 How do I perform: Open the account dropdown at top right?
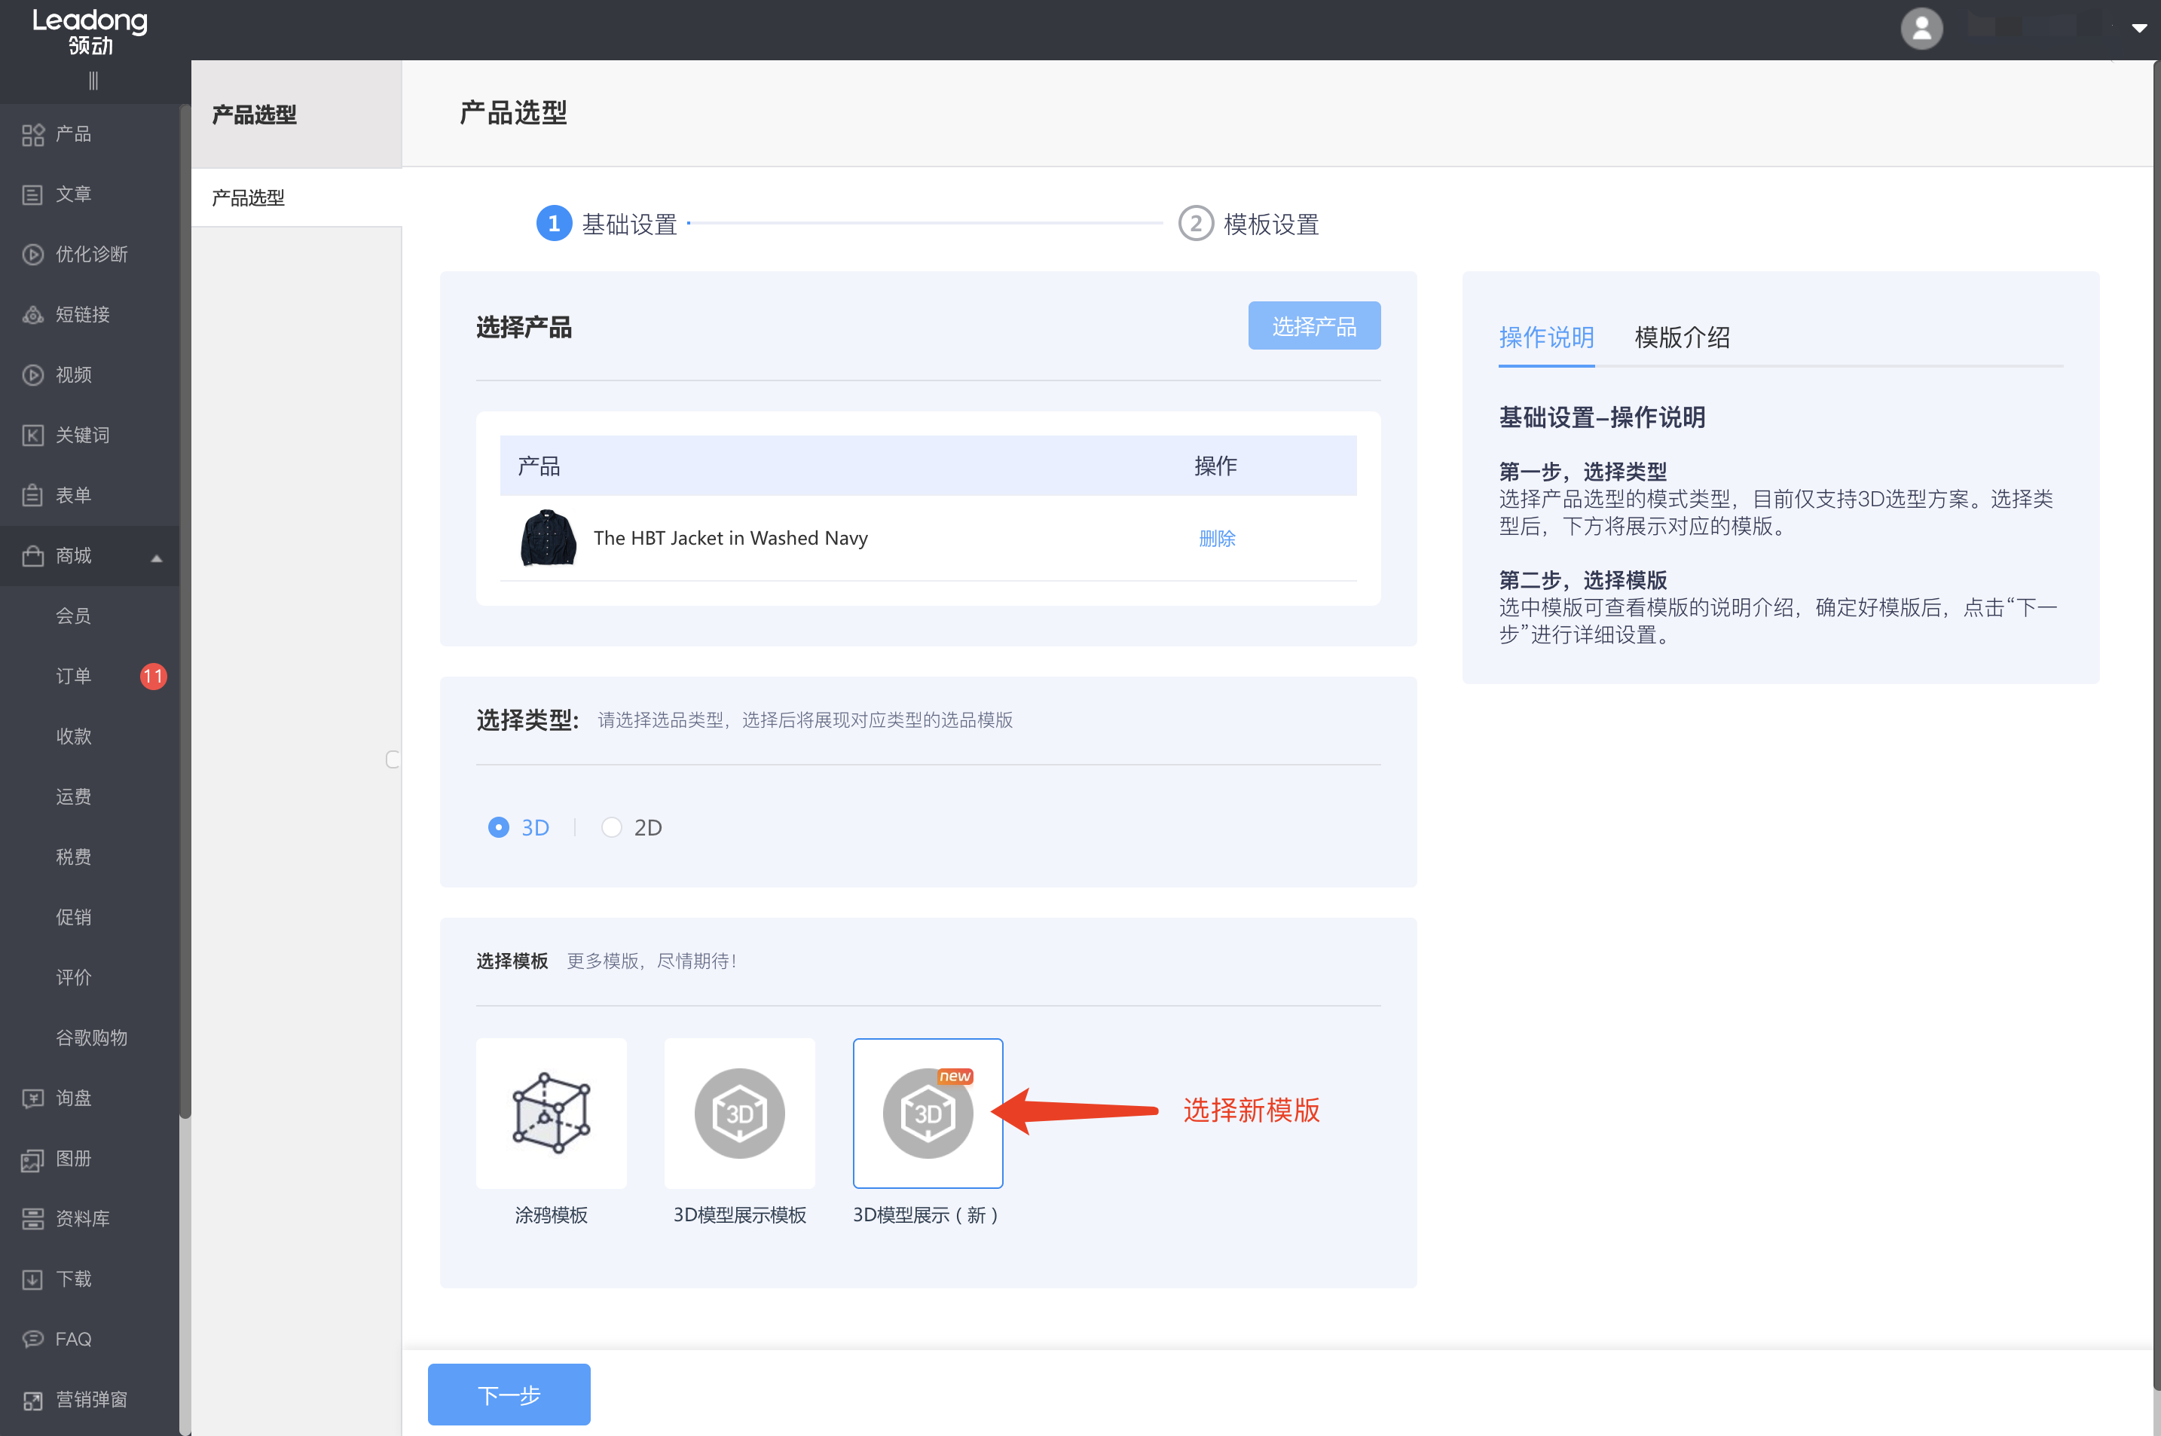coord(2138,29)
